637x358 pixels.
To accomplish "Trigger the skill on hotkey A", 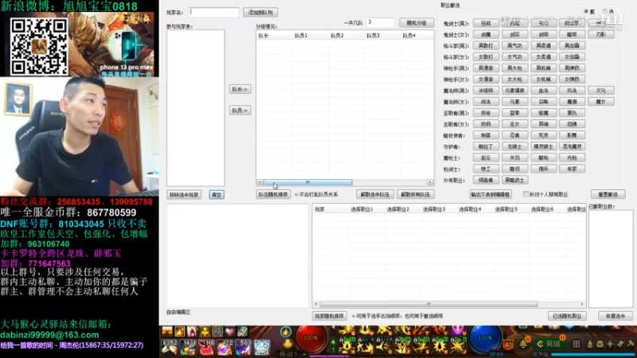I will [346, 346].
